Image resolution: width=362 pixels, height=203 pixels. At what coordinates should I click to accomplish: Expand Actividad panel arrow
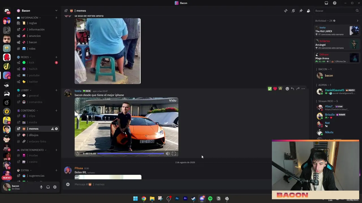coord(357,21)
